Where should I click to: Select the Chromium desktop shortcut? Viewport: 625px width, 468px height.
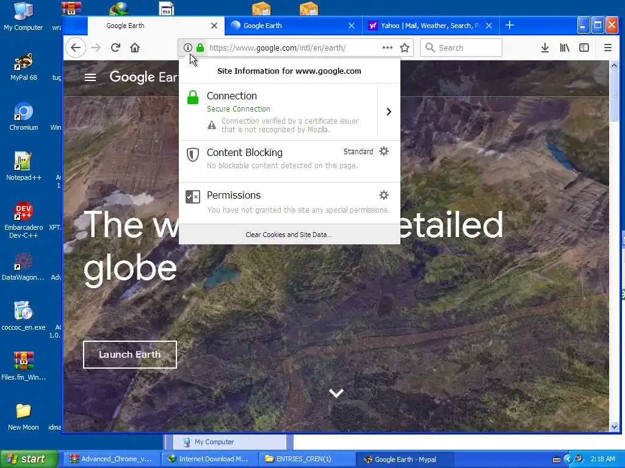pyautogui.click(x=24, y=116)
